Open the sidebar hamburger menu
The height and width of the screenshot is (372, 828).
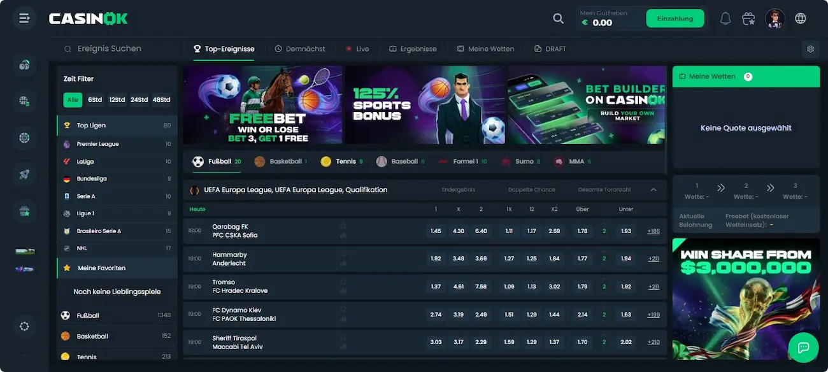[24, 18]
